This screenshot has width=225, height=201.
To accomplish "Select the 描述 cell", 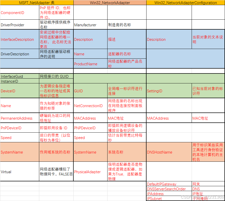I will point(127,39).
